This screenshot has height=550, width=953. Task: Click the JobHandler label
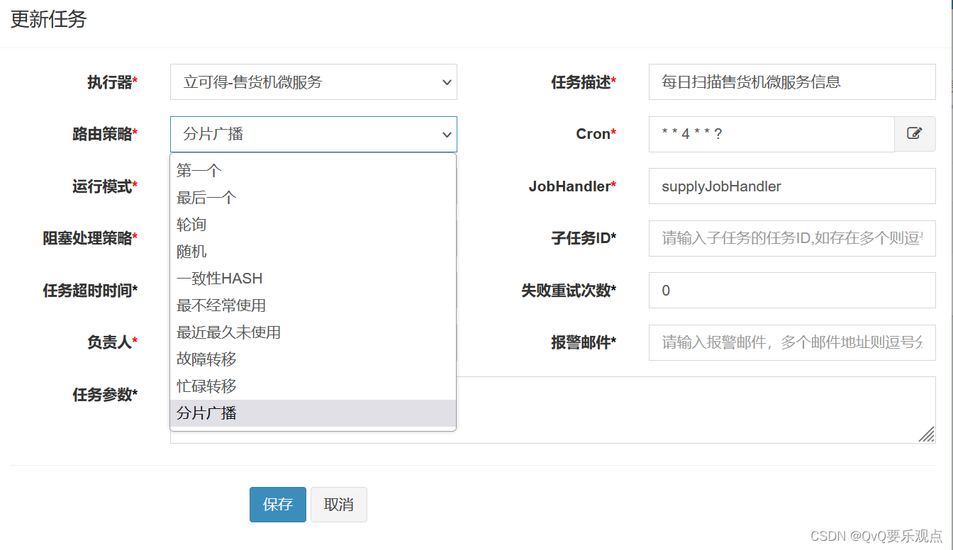point(572,186)
